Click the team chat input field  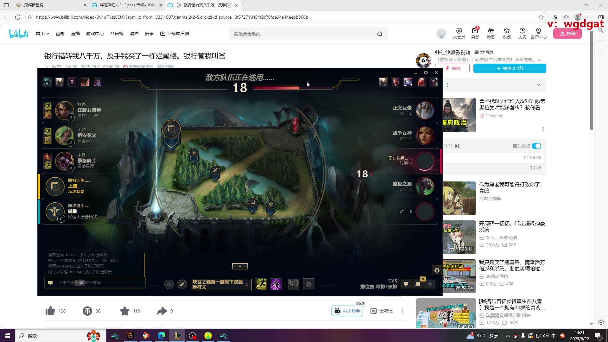95,283
